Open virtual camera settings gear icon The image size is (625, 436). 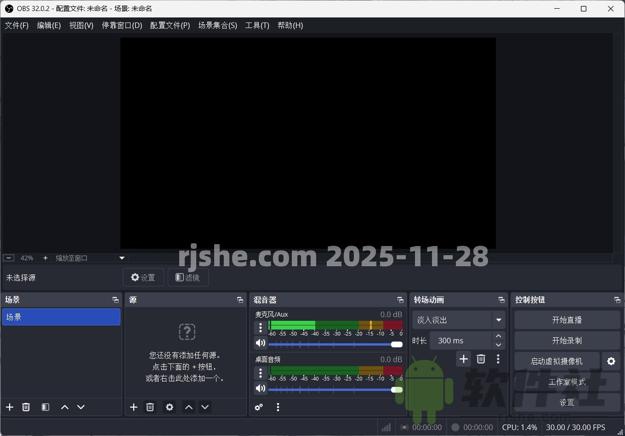click(x=611, y=361)
